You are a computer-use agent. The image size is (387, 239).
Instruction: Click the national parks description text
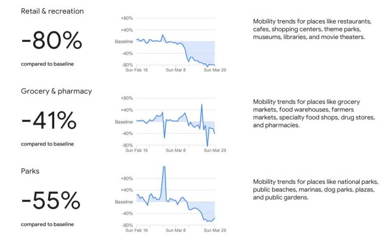pyautogui.click(x=316, y=189)
